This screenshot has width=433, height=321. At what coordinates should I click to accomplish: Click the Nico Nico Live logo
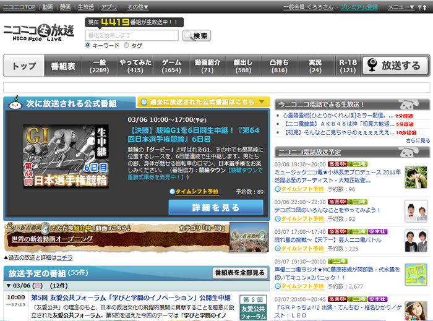[x=38, y=33]
